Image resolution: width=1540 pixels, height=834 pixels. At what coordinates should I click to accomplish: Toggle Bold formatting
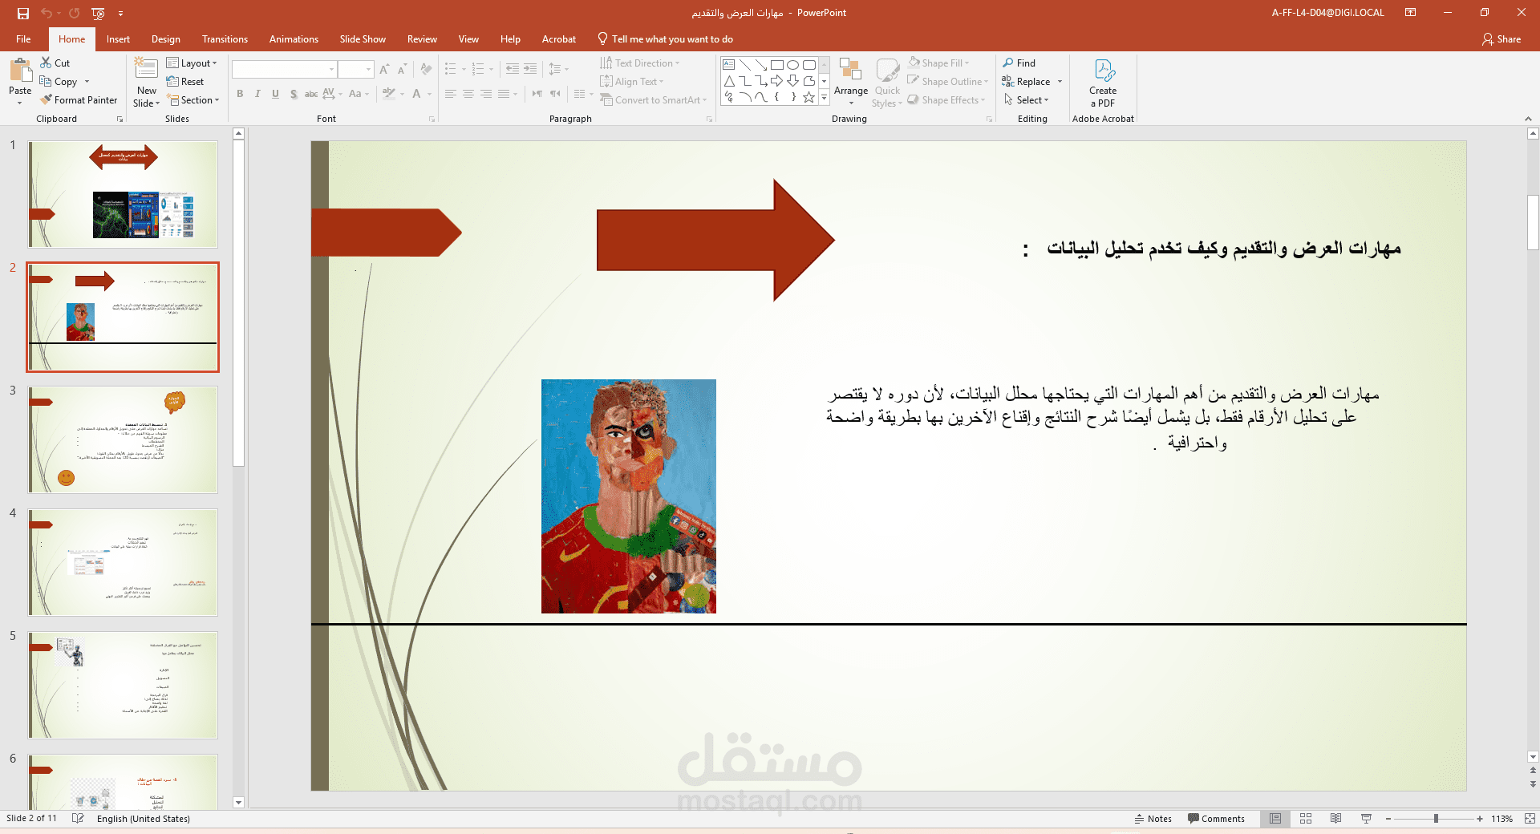(240, 94)
